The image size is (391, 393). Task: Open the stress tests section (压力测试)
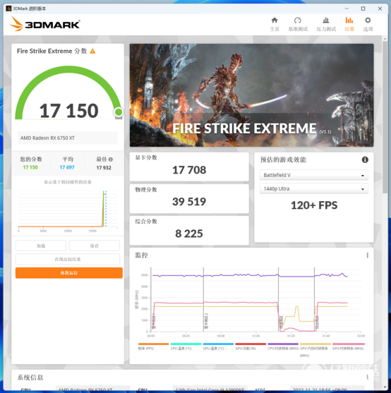pyautogui.click(x=326, y=24)
